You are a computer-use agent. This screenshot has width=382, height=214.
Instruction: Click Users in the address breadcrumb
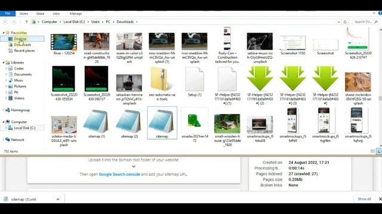coord(95,22)
